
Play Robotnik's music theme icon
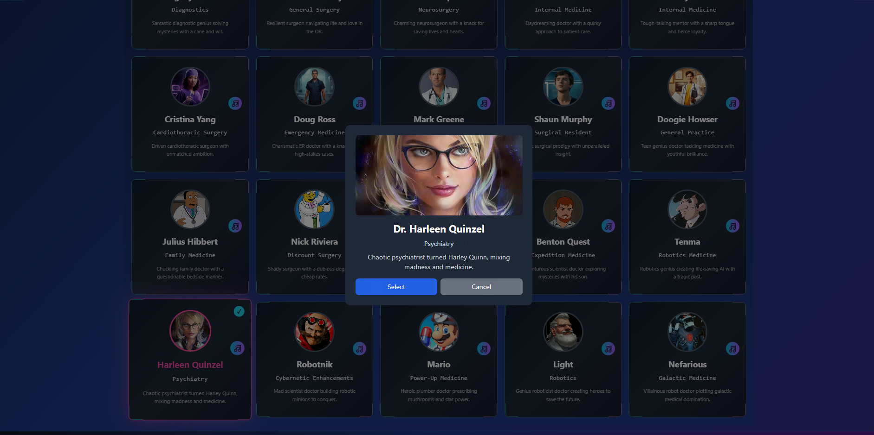click(x=360, y=349)
